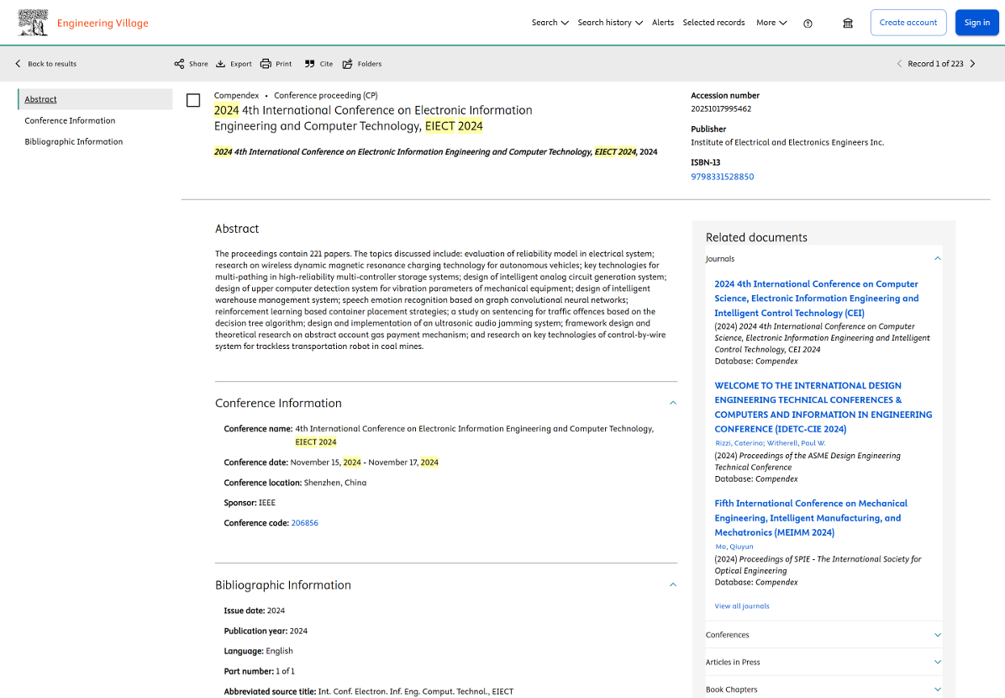Open the CEI 2024 conference related document

coord(817,299)
